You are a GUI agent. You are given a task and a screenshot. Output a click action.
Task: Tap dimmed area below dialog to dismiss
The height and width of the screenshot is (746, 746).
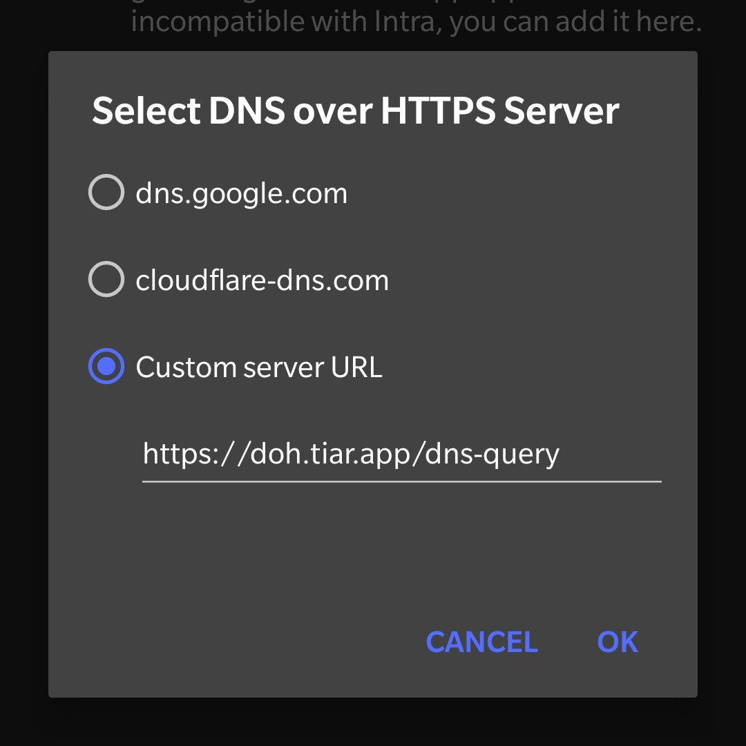click(x=373, y=722)
